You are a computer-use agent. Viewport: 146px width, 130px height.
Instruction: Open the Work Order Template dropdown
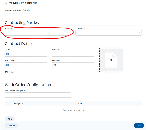[38, 95]
